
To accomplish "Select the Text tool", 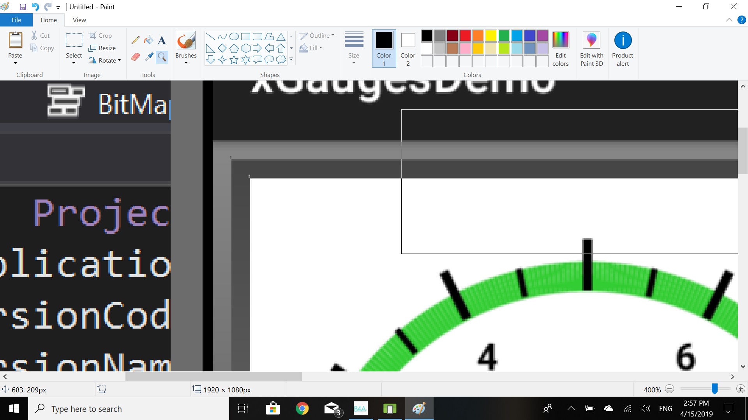I will pyautogui.click(x=162, y=40).
